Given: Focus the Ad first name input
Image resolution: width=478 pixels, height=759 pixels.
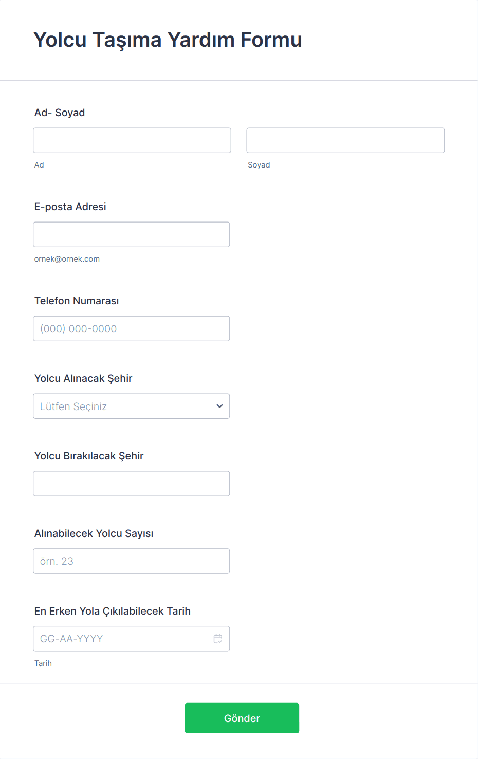Looking at the screenshot, I should pyautogui.click(x=132, y=140).
